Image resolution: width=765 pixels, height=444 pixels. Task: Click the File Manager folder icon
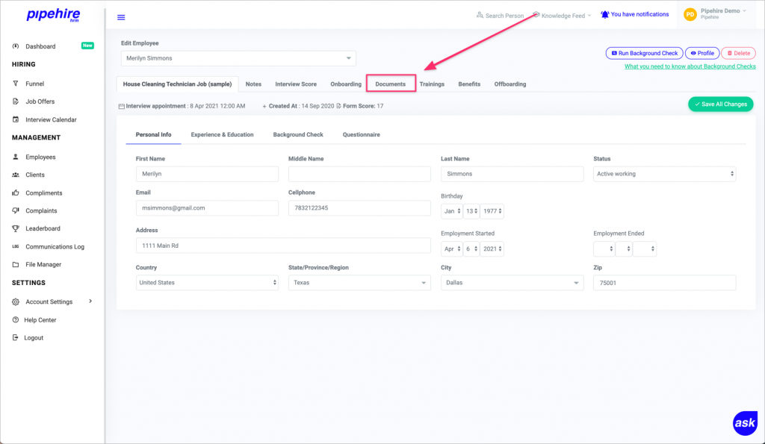17,264
